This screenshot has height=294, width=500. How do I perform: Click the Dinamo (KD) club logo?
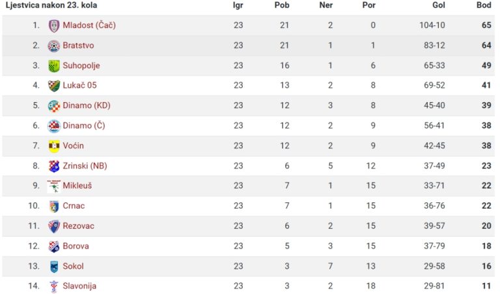coord(54,106)
